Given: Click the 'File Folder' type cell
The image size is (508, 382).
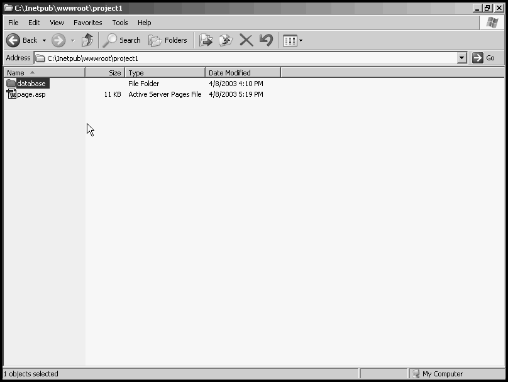Looking at the screenshot, I should pyautogui.click(x=143, y=84).
